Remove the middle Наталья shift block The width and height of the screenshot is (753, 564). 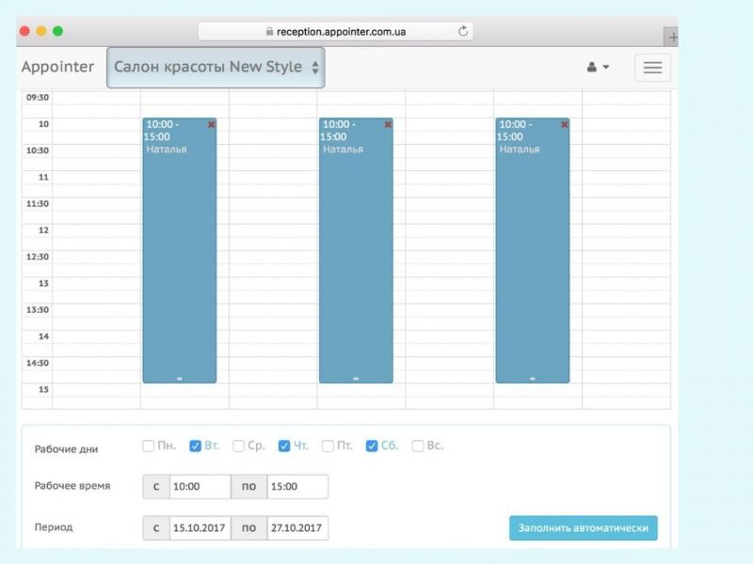pyautogui.click(x=388, y=124)
